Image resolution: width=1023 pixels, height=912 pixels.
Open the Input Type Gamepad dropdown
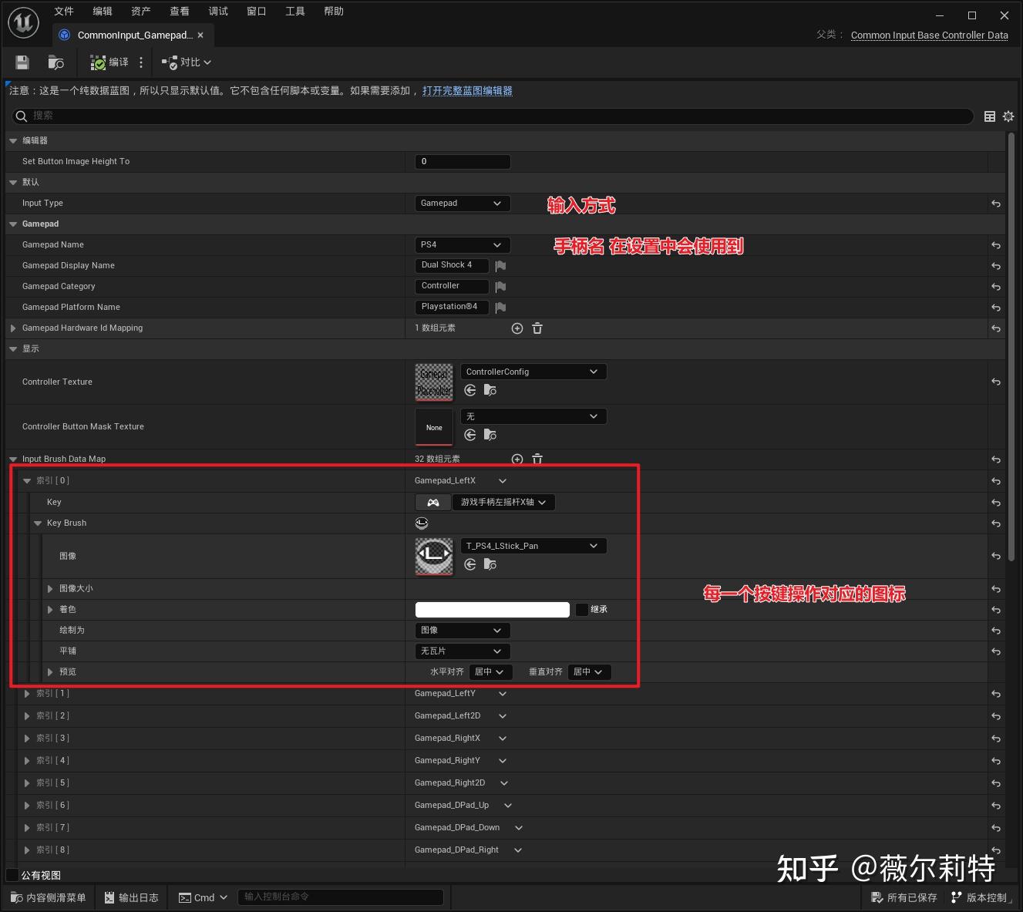point(461,203)
